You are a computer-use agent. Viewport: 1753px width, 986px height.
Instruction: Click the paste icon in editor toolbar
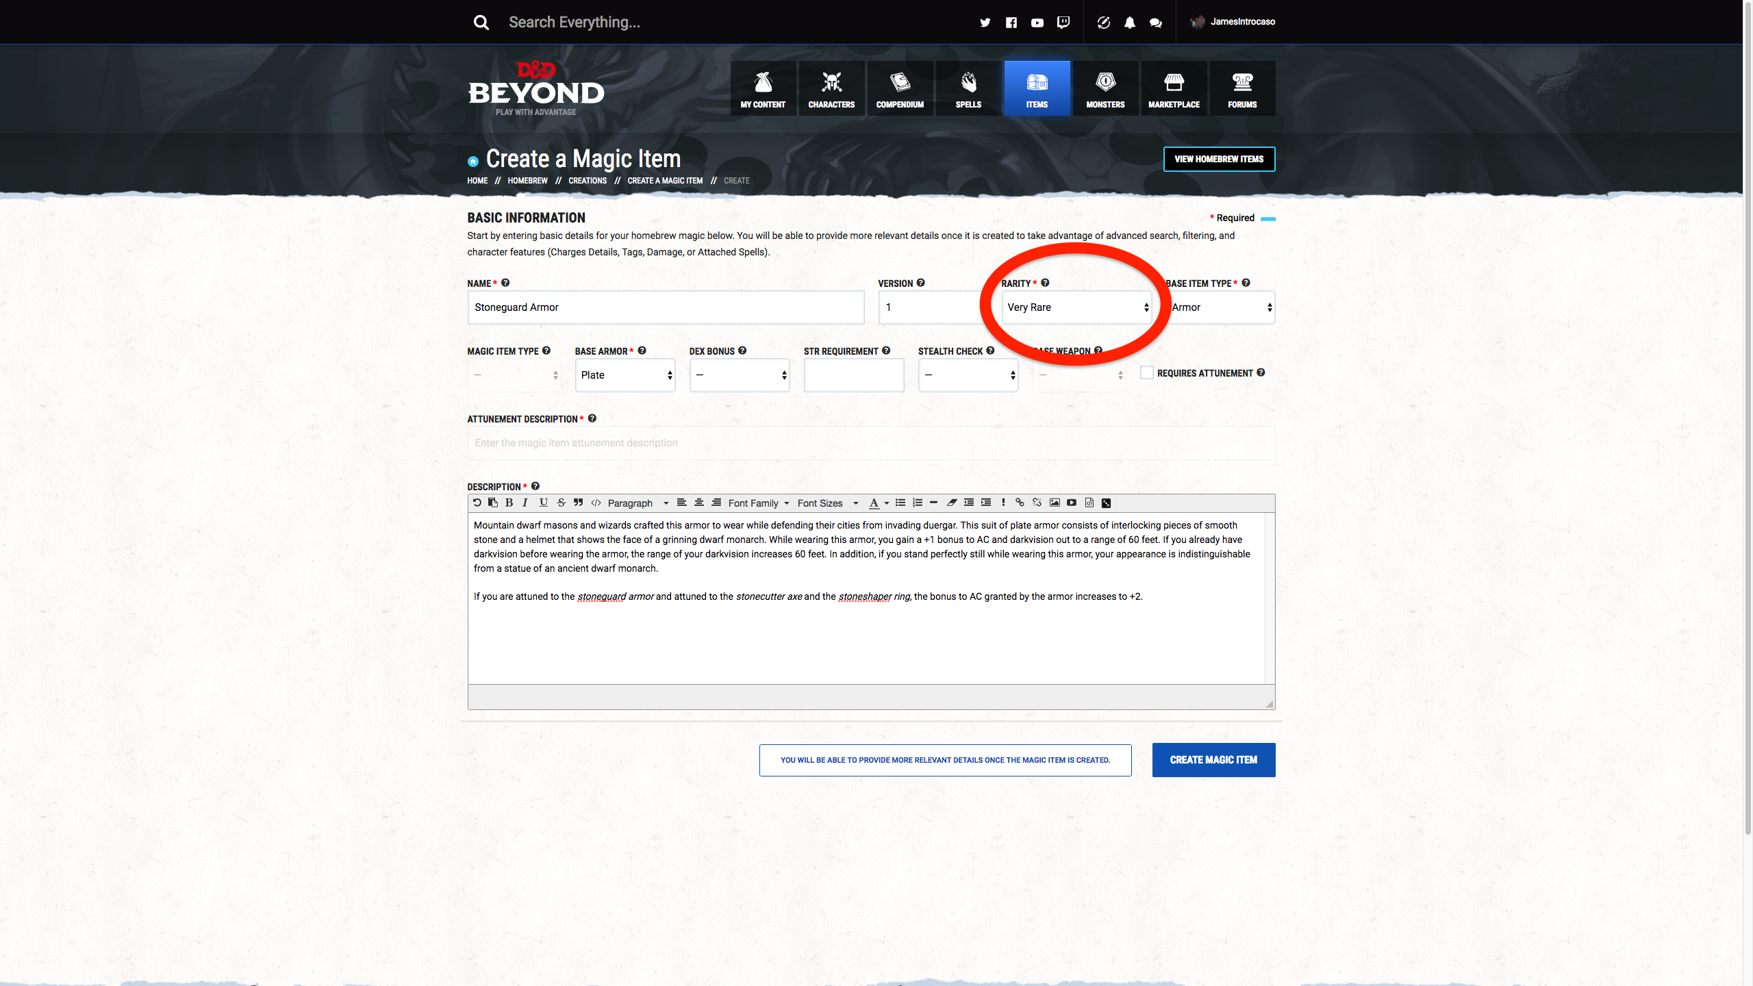pos(493,503)
